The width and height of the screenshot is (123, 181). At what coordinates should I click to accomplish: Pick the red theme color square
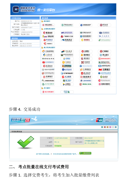point(105,127)
